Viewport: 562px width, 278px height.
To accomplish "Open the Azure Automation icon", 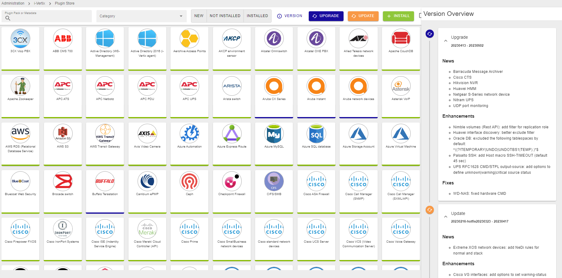I will (x=189, y=134).
